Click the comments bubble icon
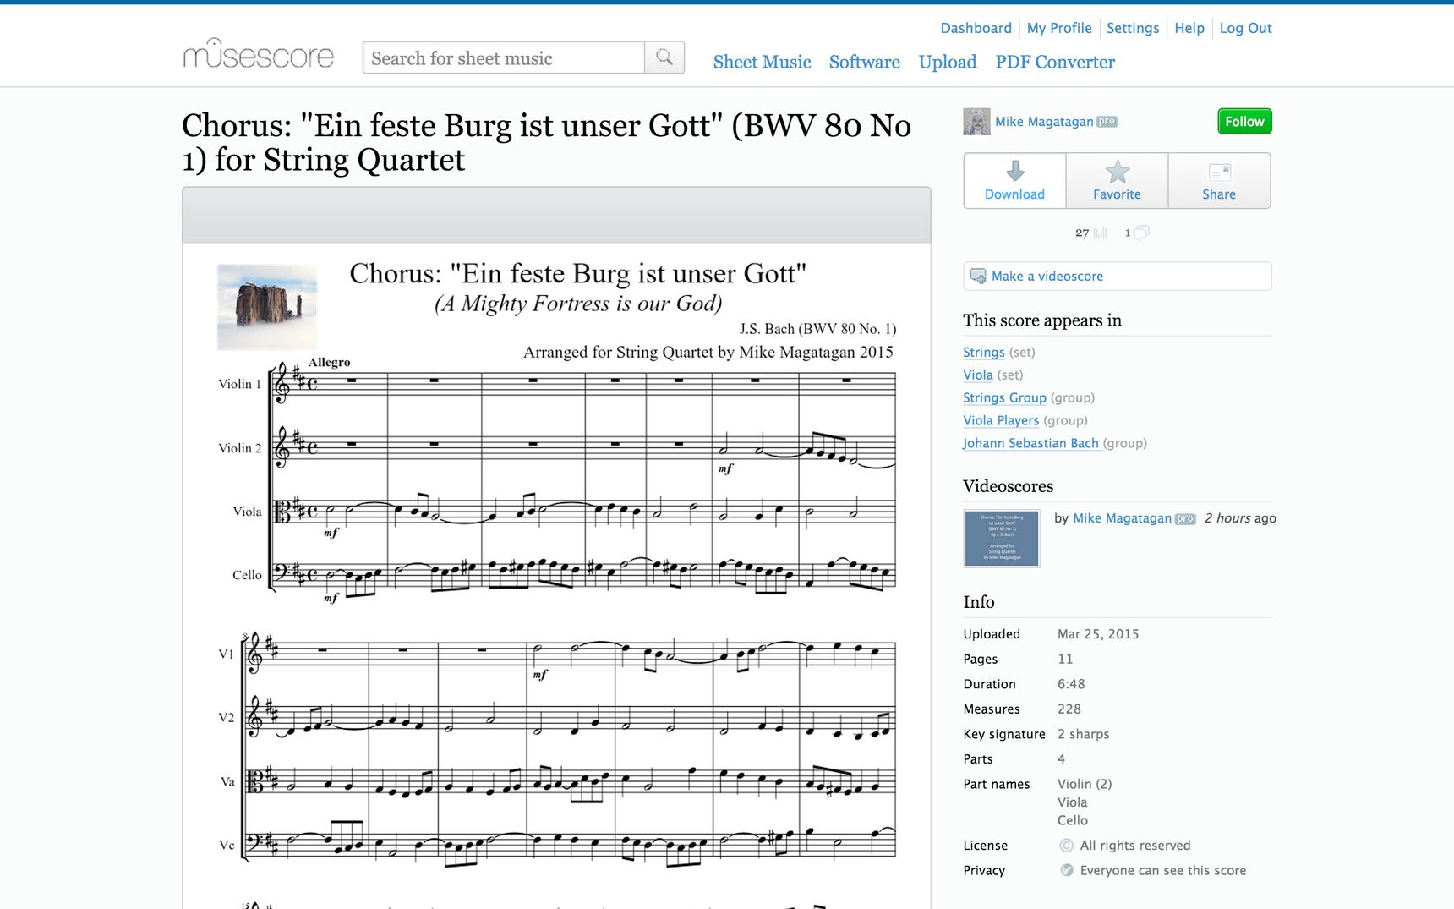 click(x=1141, y=232)
